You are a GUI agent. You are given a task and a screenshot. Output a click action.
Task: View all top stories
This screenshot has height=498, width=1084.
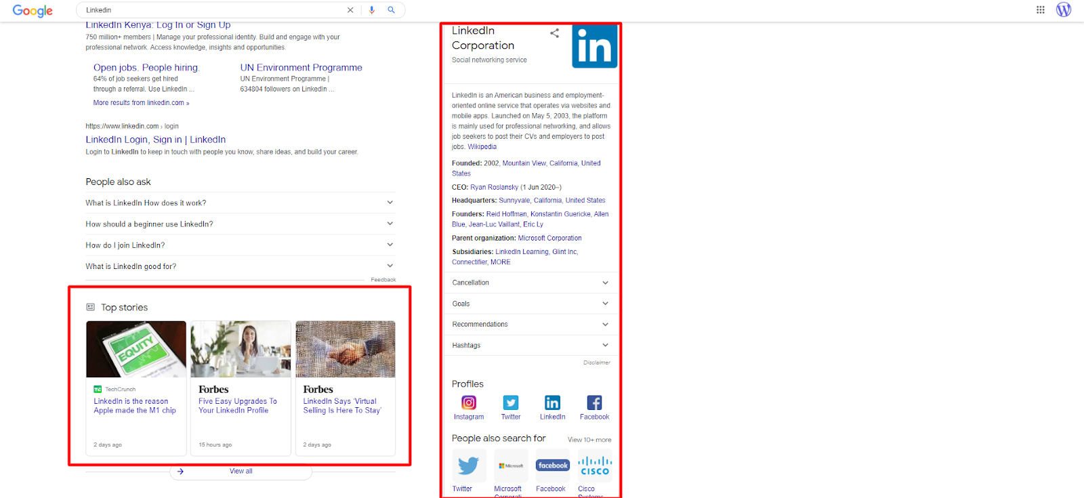coord(241,472)
